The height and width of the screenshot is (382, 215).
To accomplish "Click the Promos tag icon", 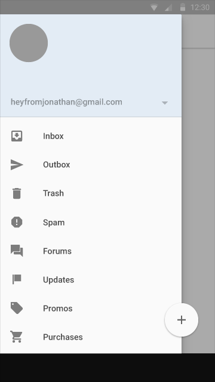I will click(x=17, y=308).
